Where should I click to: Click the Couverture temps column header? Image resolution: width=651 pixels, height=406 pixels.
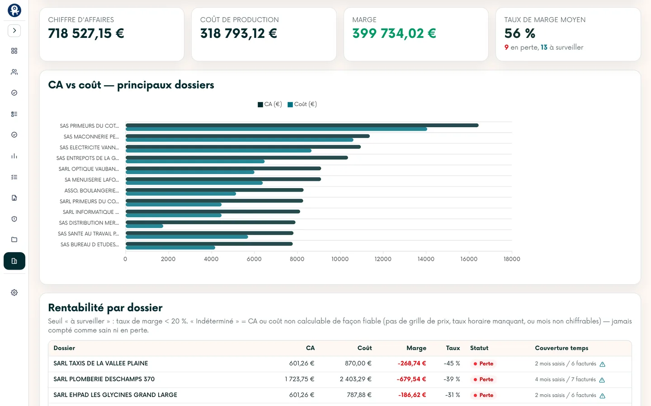click(x=561, y=348)
